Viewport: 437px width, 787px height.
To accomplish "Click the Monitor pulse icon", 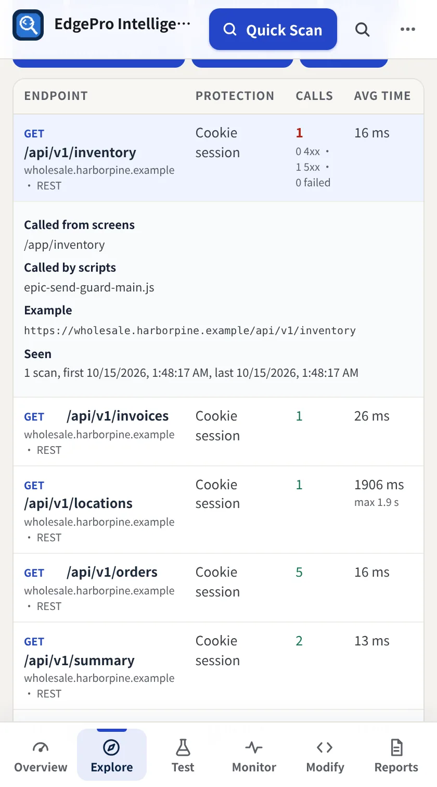I will [x=254, y=748].
